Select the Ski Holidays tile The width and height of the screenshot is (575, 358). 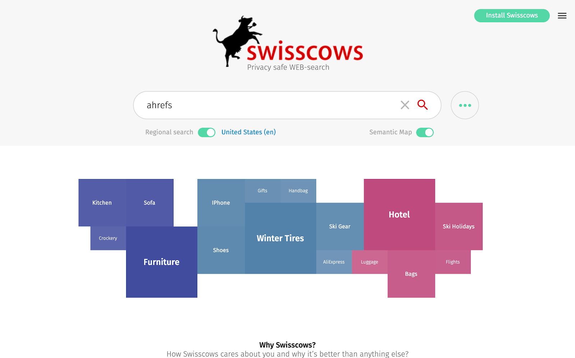coord(459,226)
